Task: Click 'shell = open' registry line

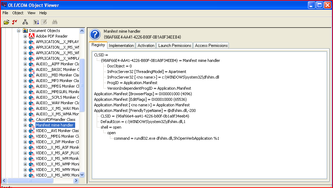Action: (x=111, y=127)
